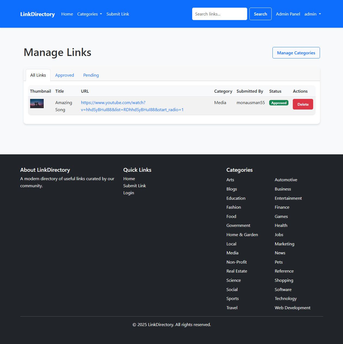Open the Marketing footer category
This screenshot has height=344, width=343.
click(x=284, y=244)
